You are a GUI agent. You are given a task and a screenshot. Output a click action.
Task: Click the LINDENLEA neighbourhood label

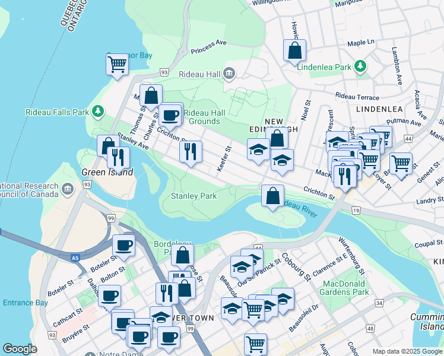(x=379, y=109)
